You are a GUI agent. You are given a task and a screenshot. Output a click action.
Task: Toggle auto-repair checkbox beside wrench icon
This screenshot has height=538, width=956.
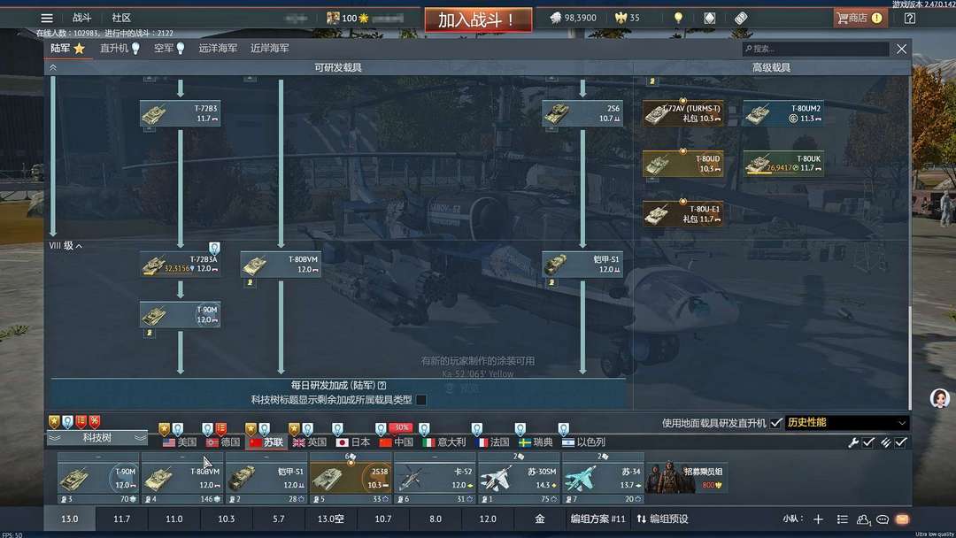(x=869, y=442)
